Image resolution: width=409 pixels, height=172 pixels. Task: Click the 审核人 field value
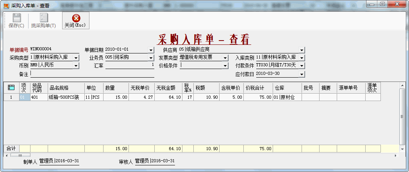tap(155, 161)
